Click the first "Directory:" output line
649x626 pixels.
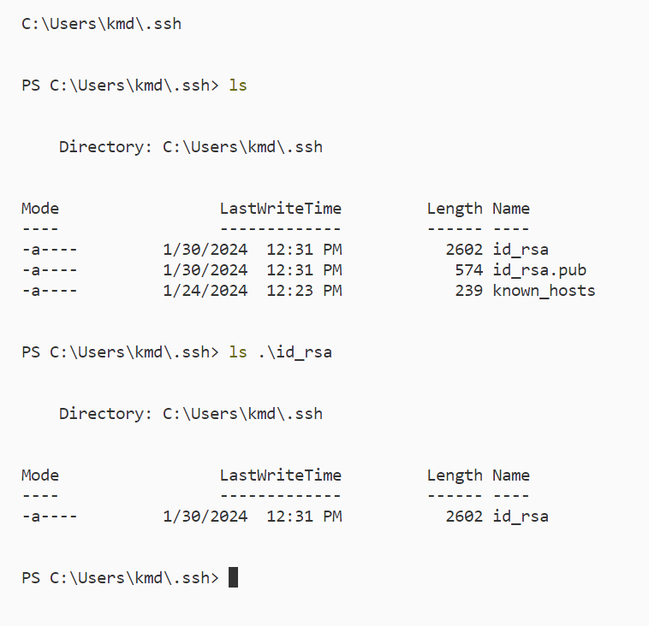coord(190,147)
